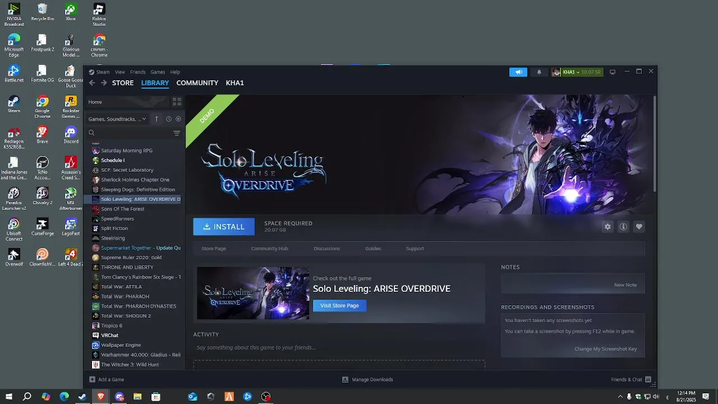Filter library by recent activity clock icon
Image resolution: width=718 pixels, height=404 pixels.
point(168,119)
